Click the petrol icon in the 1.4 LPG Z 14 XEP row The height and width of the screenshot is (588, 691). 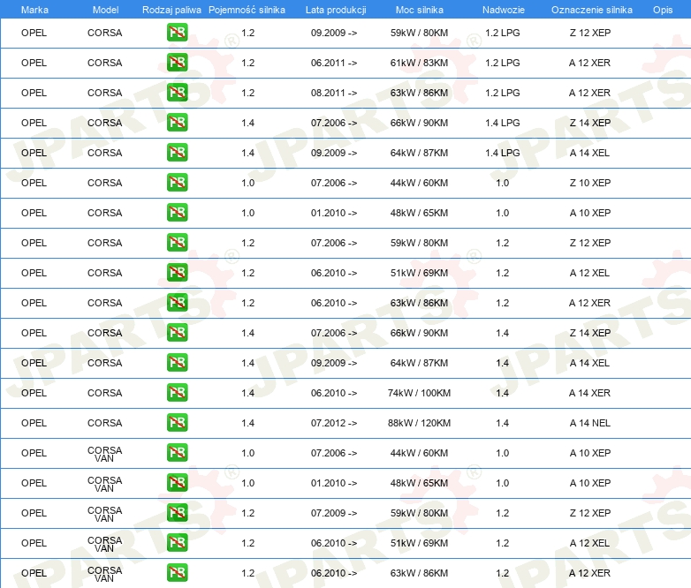pyautogui.click(x=177, y=123)
